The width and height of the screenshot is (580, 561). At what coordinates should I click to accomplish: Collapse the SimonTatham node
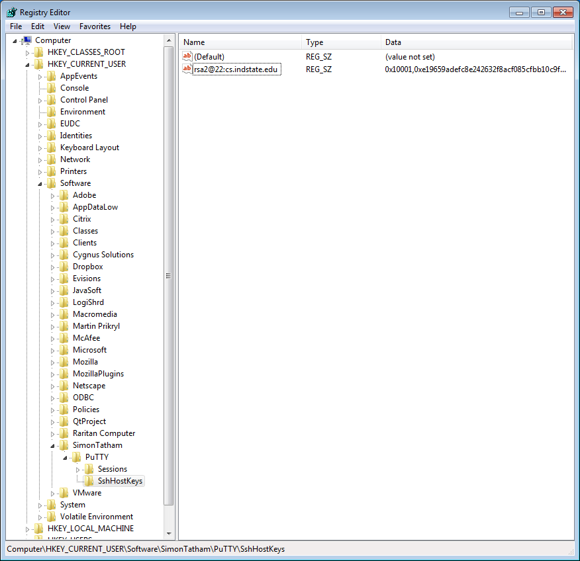click(52, 446)
